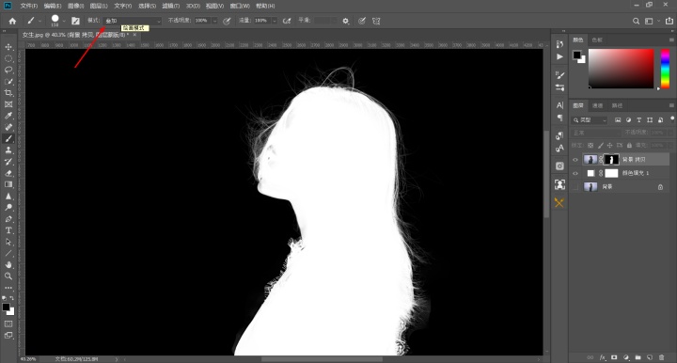Select the Crop tool
This screenshot has width=677, height=363.
point(8,93)
